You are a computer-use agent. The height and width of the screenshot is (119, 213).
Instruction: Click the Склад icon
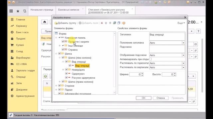tap(12, 51)
